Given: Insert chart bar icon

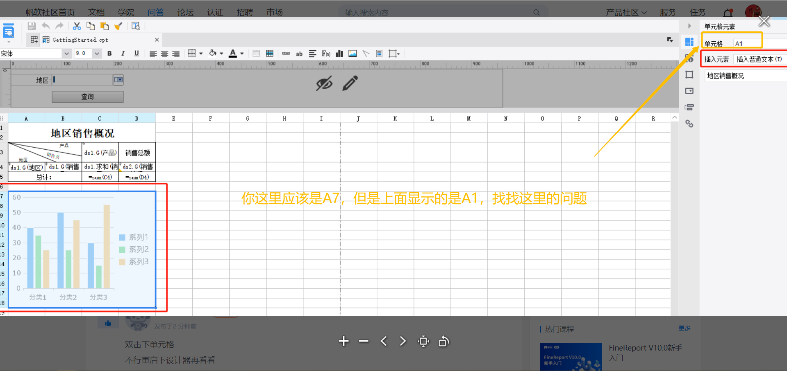Looking at the screenshot, I should [339, 54].
